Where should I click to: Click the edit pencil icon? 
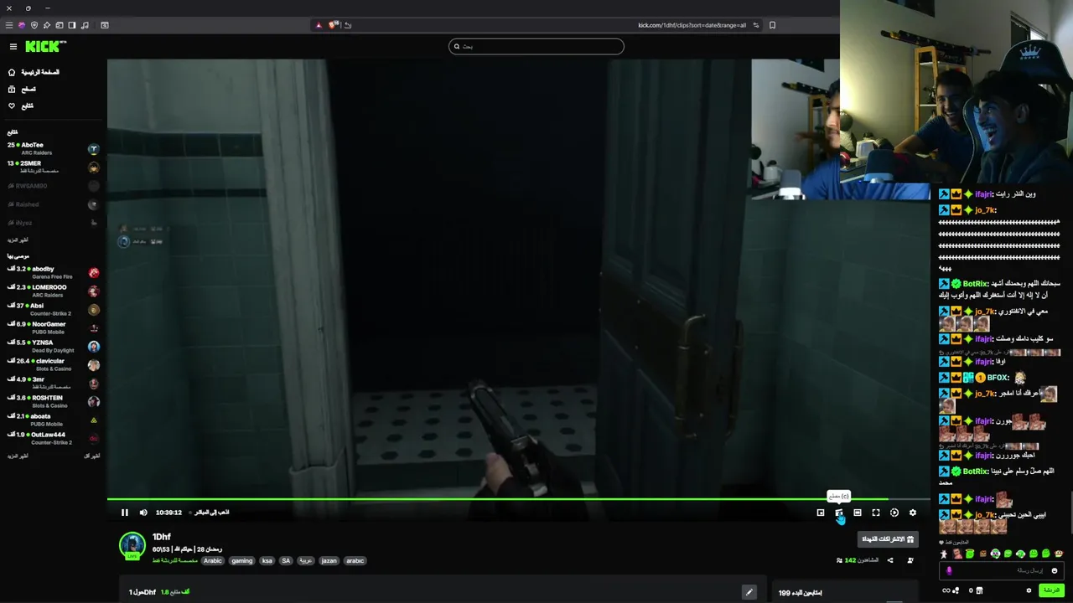tap(749, 592)
